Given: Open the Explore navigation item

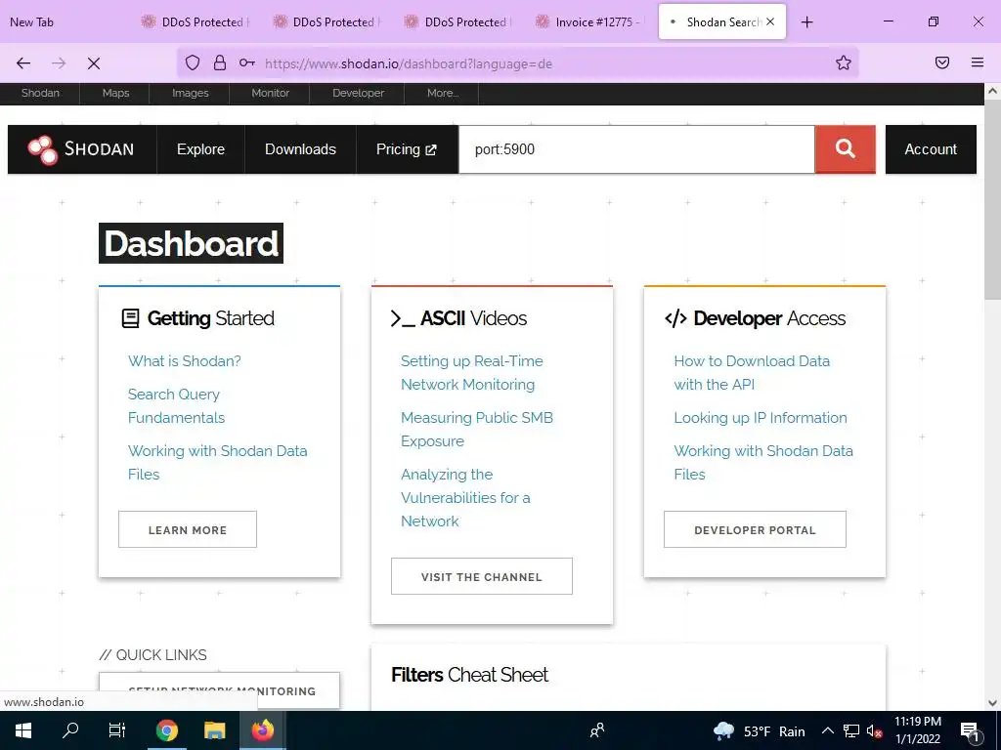Looking at the screenshot, I should coord(200,149).
